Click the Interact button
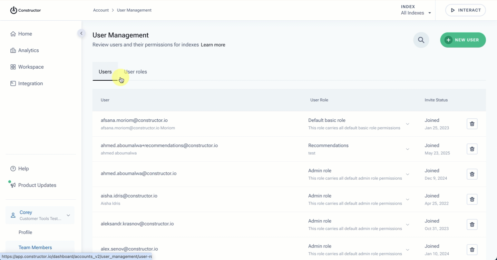The height and width of the screenshot is (260, 497). point(465,10)
